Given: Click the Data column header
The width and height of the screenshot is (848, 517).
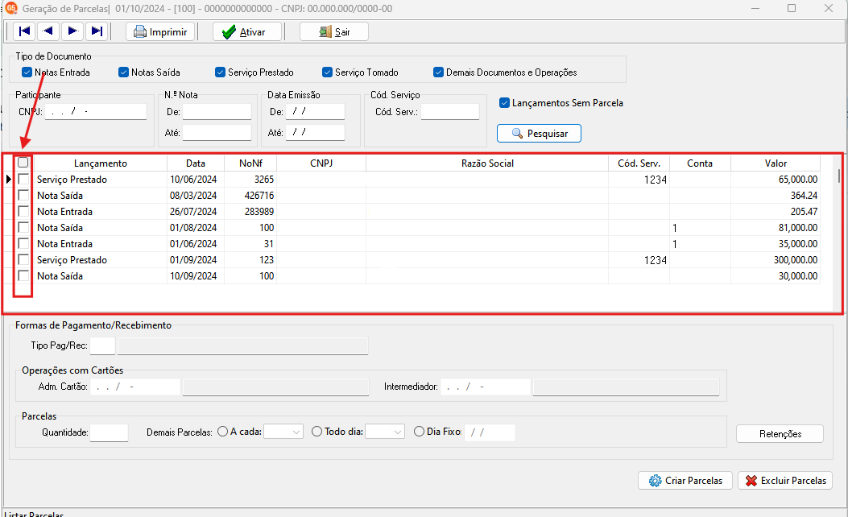Looking at the screenshot, I should tap(196, 163).
